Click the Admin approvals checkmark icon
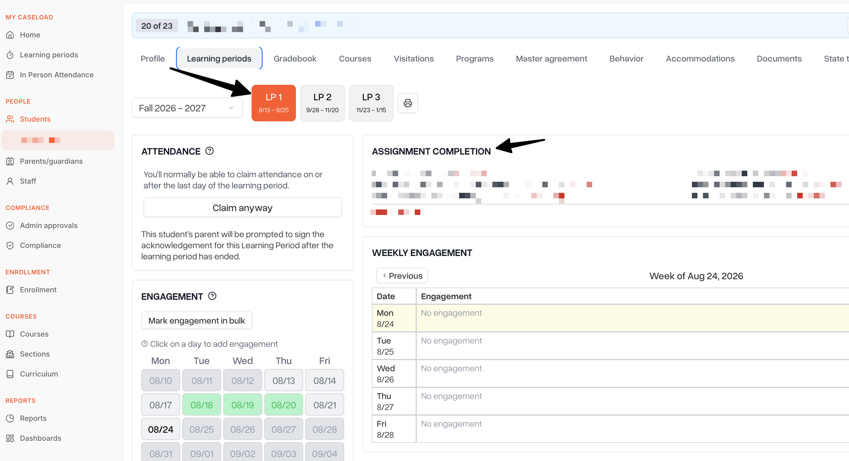This screenshot has height=461, width=849. coord(10,226)
